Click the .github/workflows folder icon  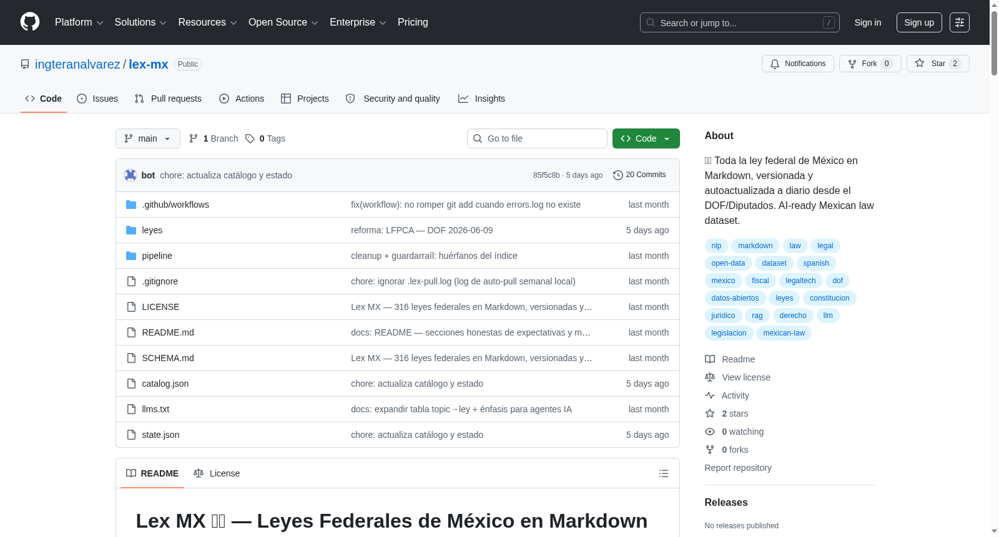pyautogui.click(x=131, y=205)
